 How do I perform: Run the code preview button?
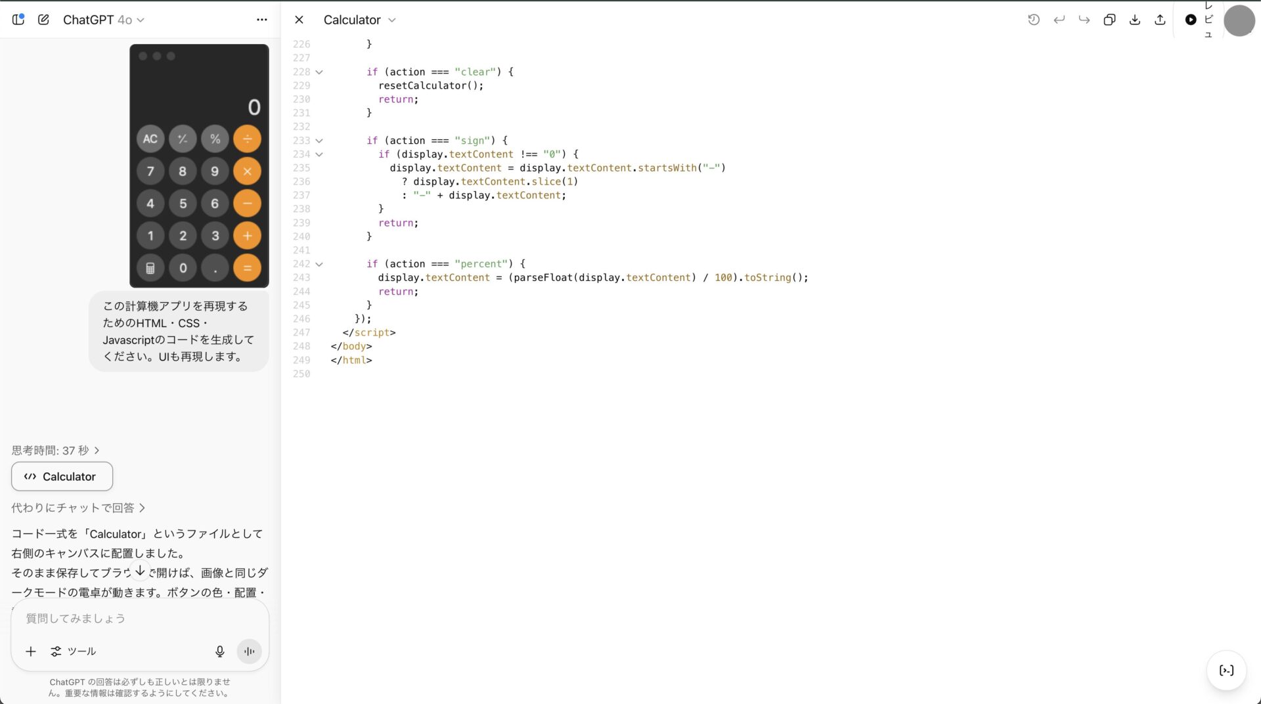pyautogui.click(x=1191, y=20)
